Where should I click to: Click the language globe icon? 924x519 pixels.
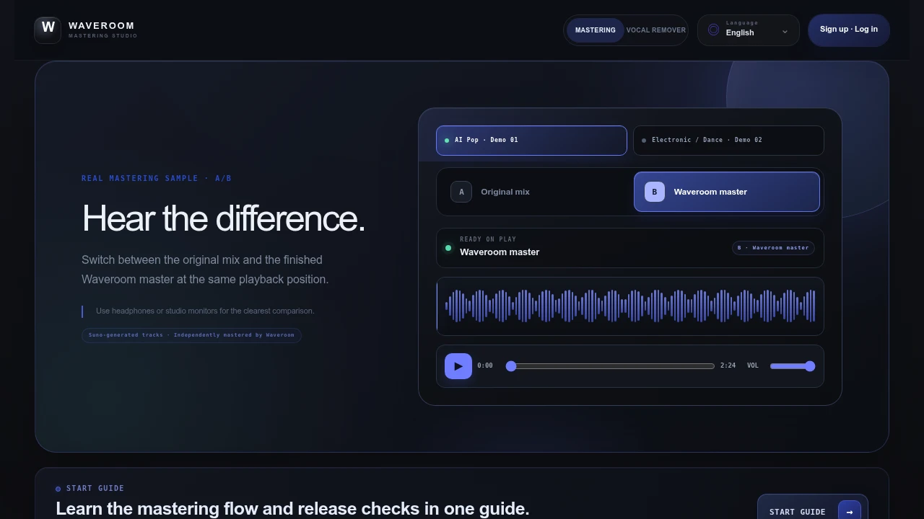point(713,30)
